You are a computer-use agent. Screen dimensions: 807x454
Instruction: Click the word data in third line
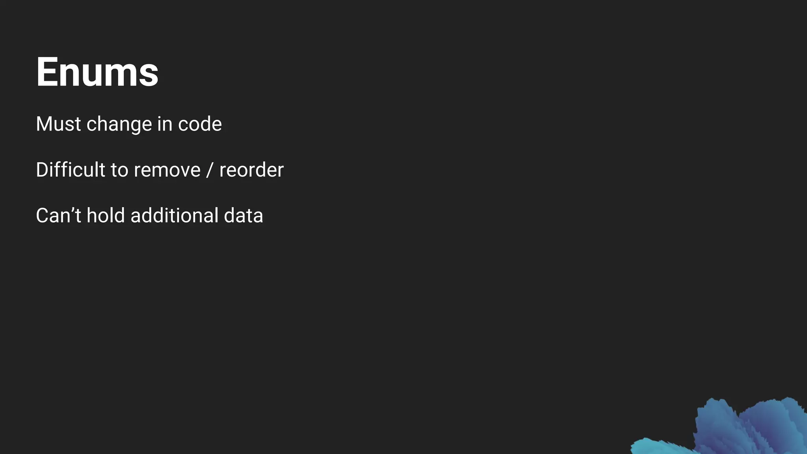244,216
